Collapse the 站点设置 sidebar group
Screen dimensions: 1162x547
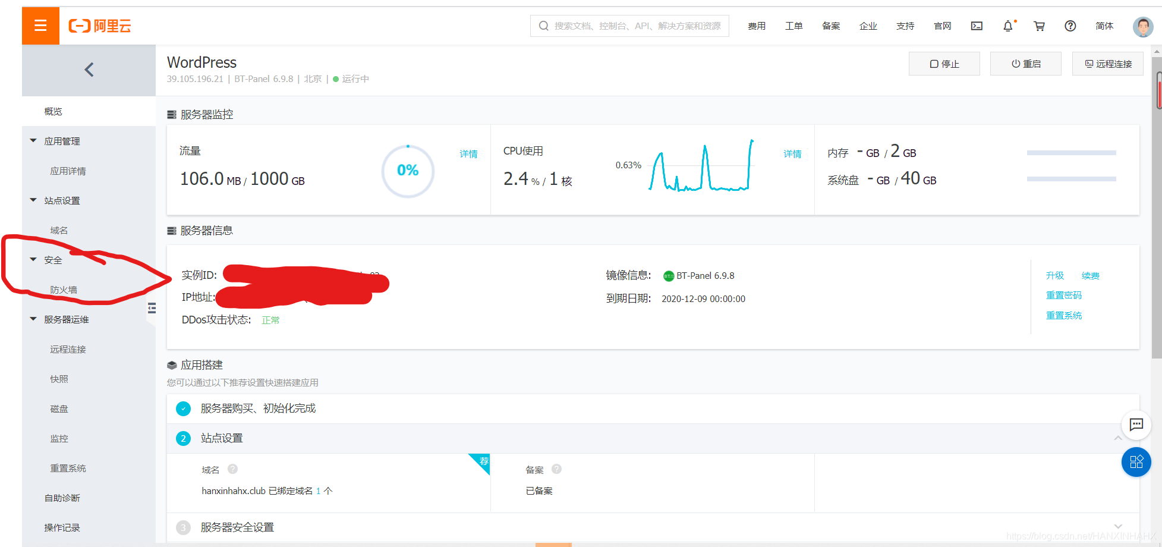pos(33,200)
